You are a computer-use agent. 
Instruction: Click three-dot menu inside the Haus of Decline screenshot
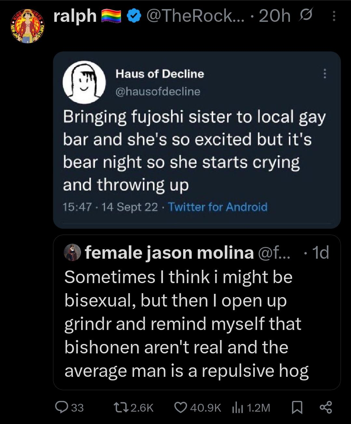[324, 74]
